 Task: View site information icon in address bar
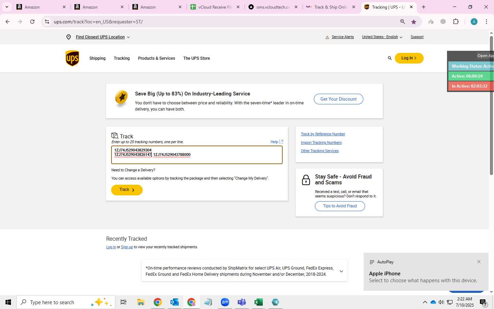coord(47,22)
